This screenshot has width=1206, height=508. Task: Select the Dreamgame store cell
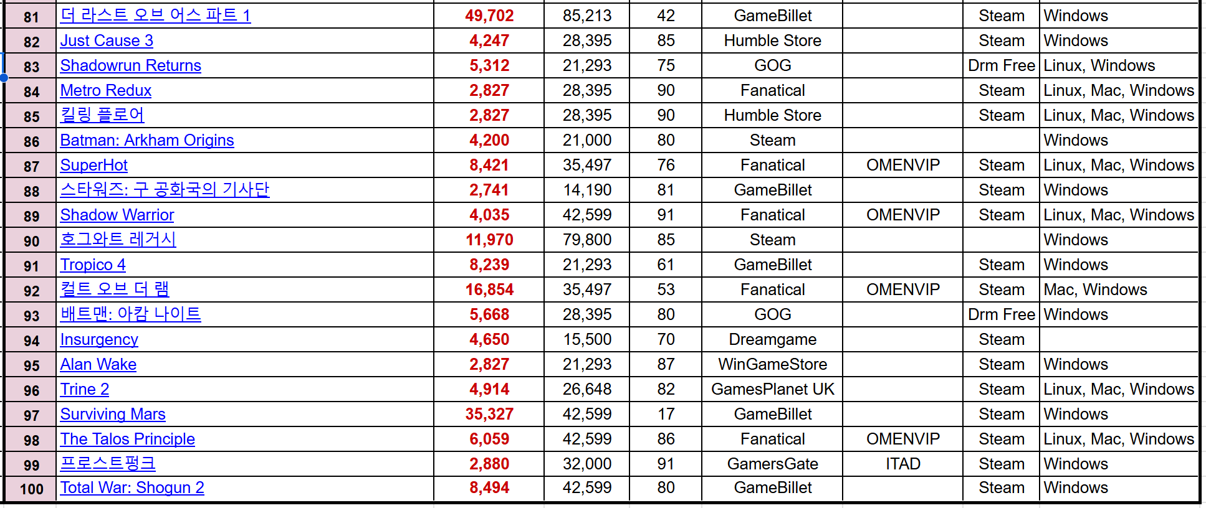[772, 339]
